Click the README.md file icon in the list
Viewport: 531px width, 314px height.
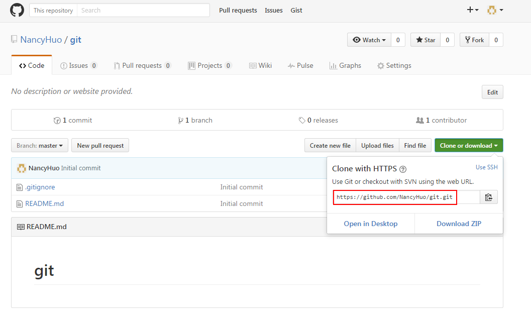20,204
